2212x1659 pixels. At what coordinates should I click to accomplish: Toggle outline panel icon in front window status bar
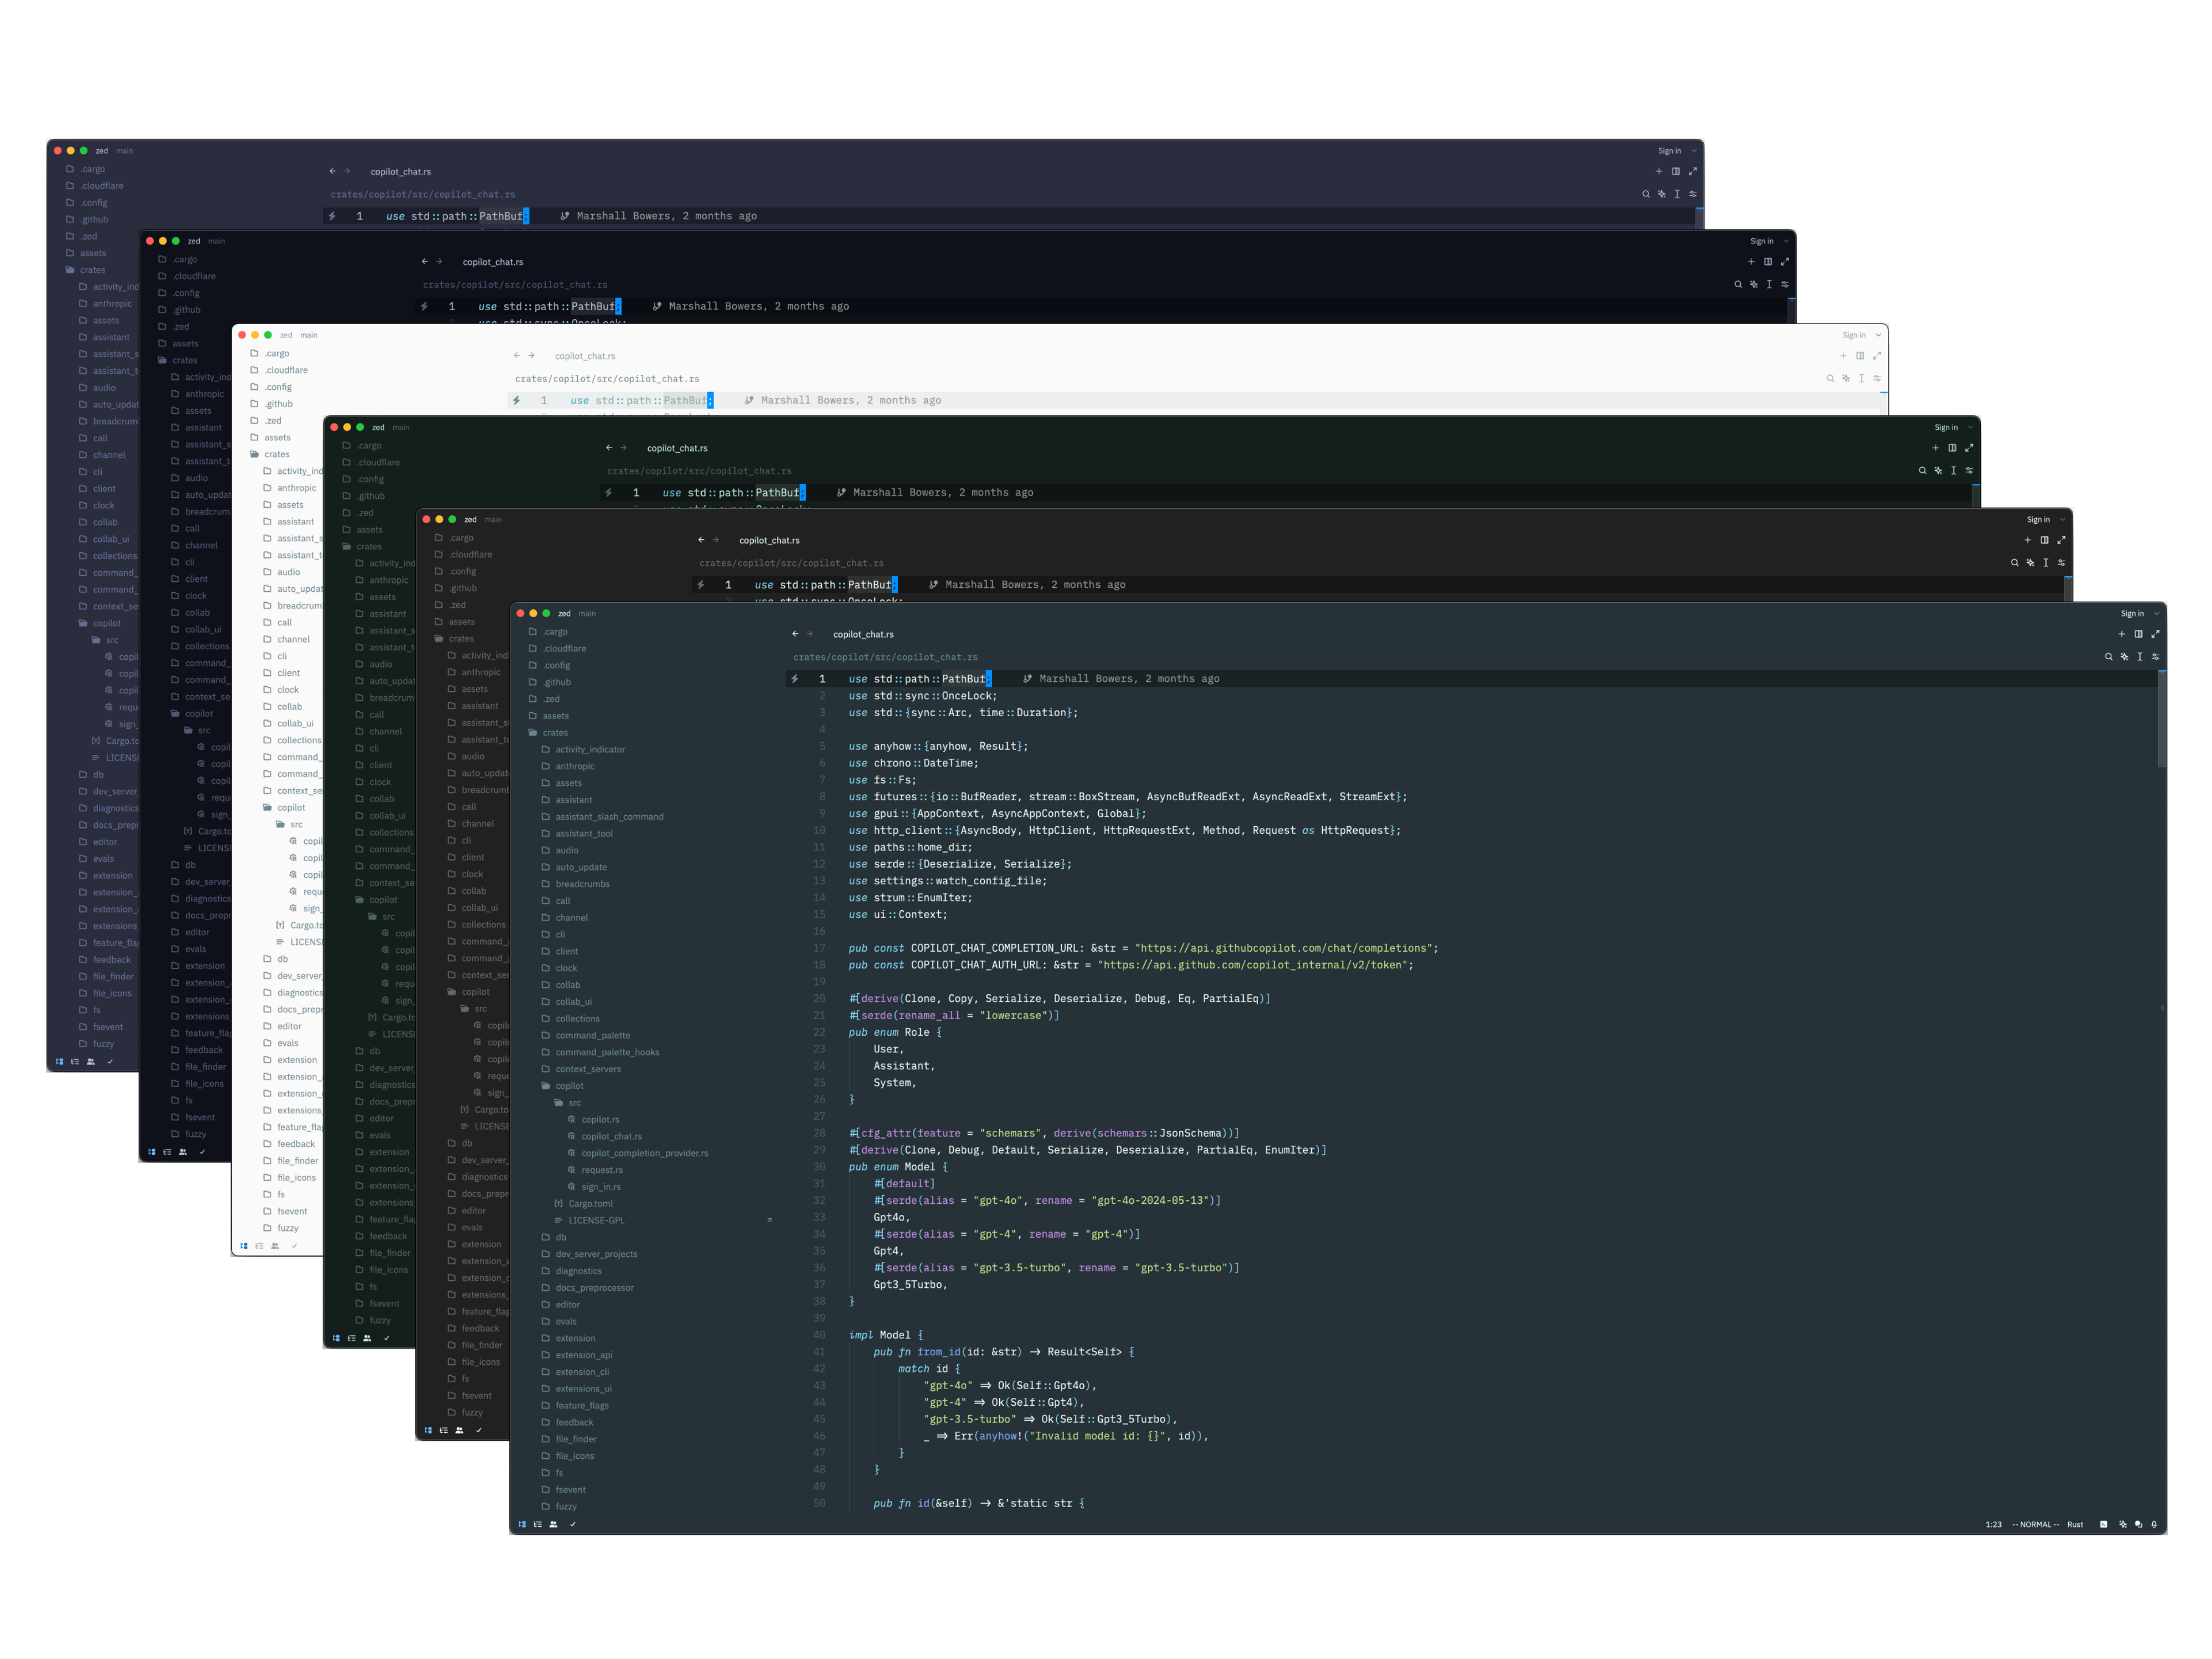click(x=538, y=1524)
